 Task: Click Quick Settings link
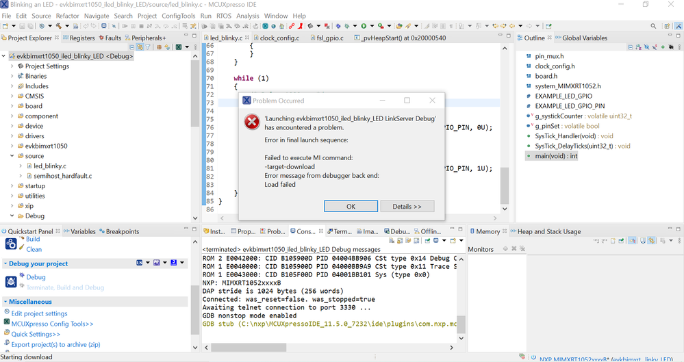click(x=36, y=334)
